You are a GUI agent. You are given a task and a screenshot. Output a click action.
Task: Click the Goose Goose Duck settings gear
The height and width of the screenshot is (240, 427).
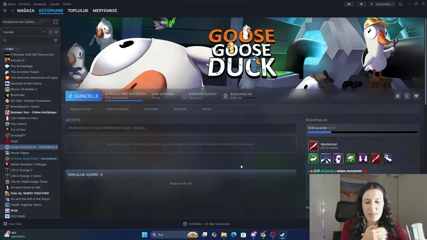click(397, 96)
